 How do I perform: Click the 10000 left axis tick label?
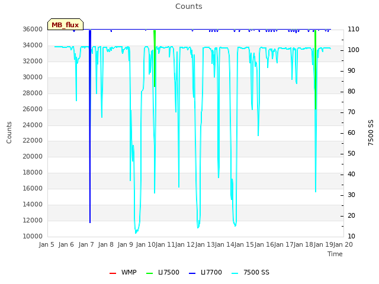33,236
